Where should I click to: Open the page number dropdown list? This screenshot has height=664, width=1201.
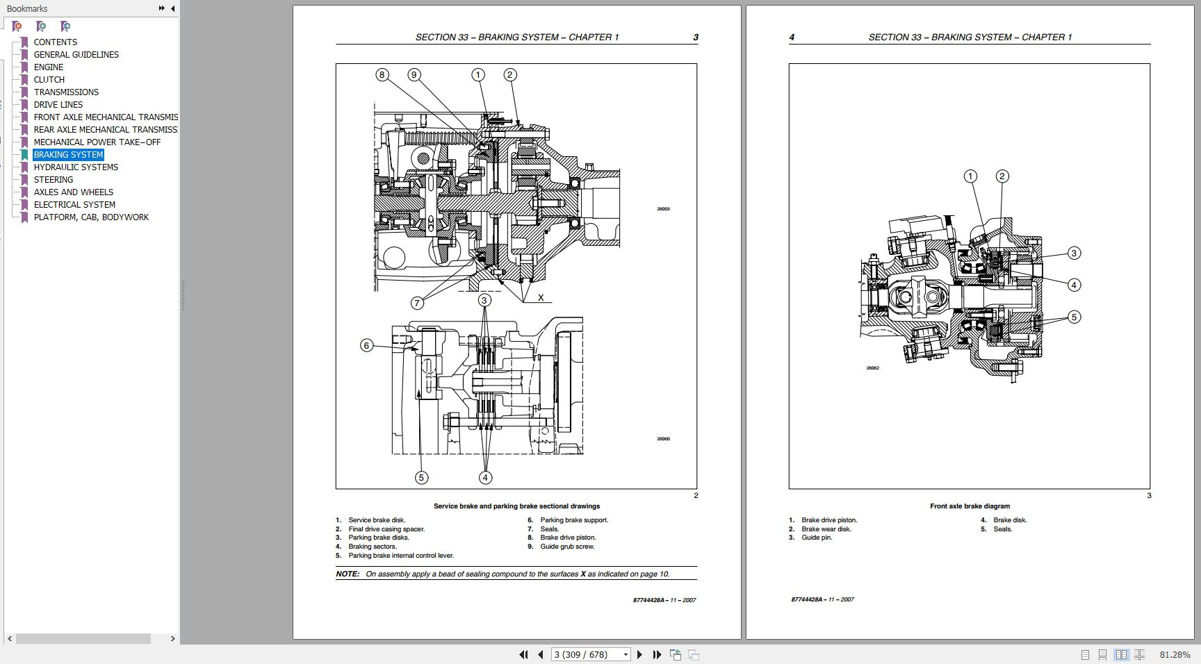pos(626,654)
